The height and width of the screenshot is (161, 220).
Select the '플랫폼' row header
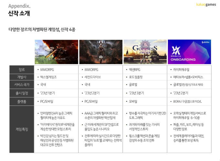point(22,102)
